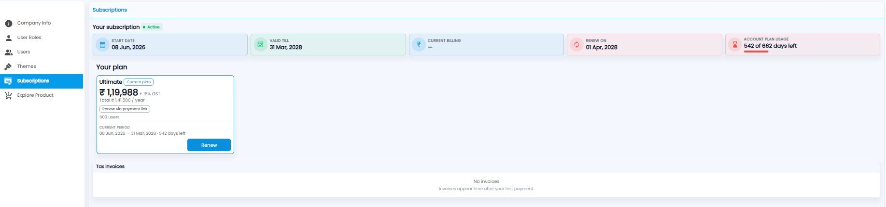Click the 'Your plan' heading
The image size is (886, 207).
coord(112,67)
